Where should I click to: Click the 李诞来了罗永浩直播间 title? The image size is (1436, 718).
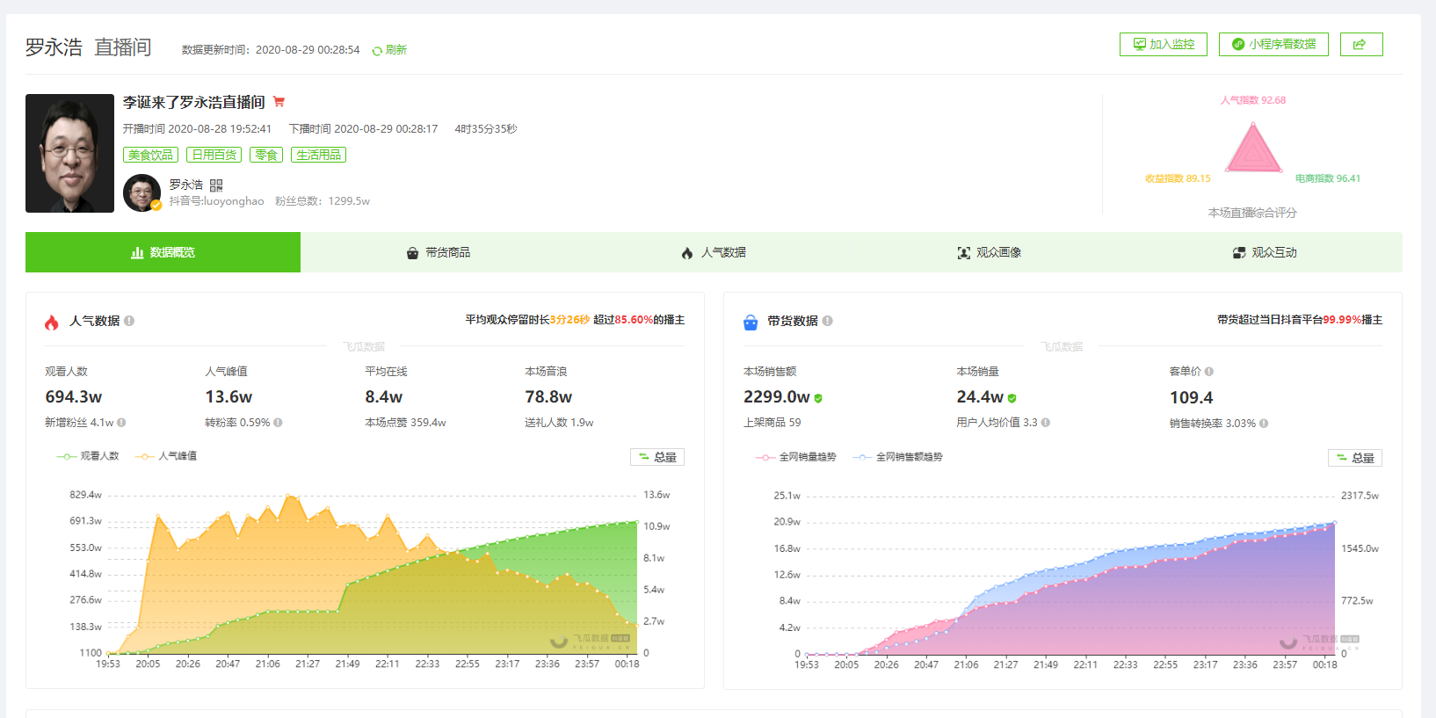193,102
